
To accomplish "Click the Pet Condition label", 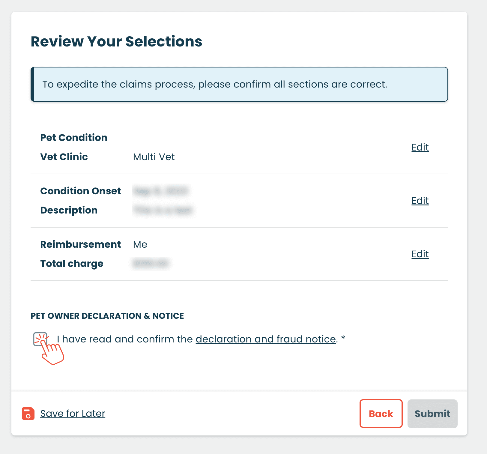I will [74, 137].
